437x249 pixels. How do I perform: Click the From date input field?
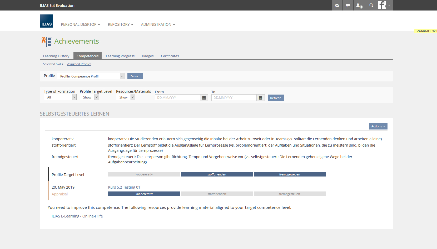click(x=177, y=98)
